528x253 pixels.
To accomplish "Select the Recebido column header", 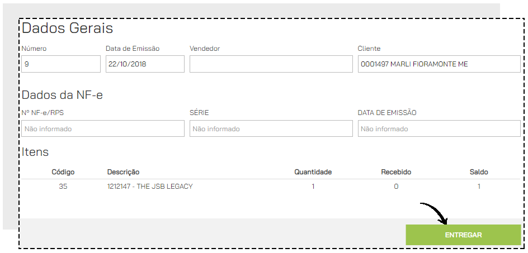I will (396, 172).
